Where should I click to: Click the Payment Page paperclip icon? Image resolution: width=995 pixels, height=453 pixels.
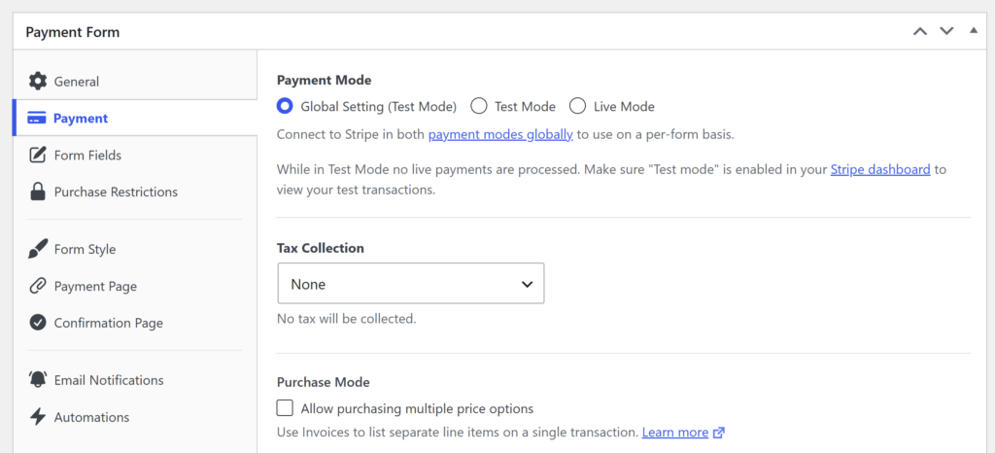point(38,286)
